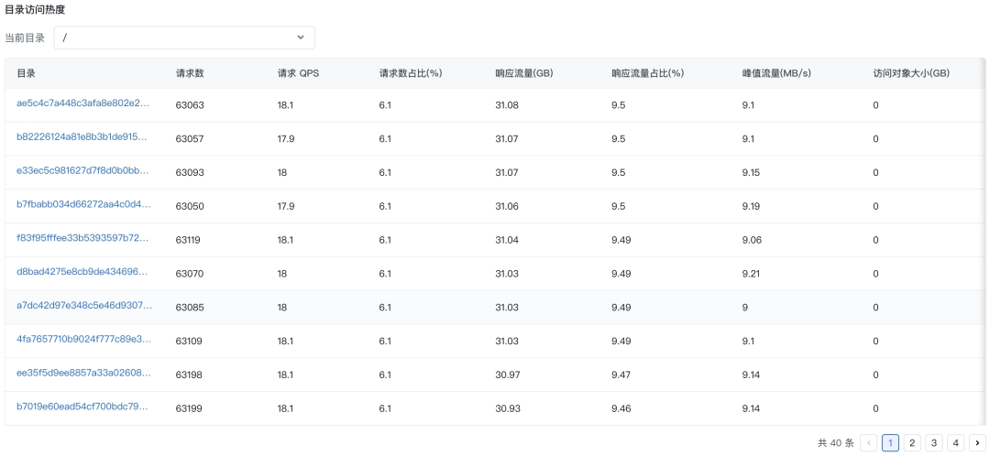990x456 pixels.
Task: Open directory a7dc42d97e348c5e46d9307 link
Action: coord(84,305)
